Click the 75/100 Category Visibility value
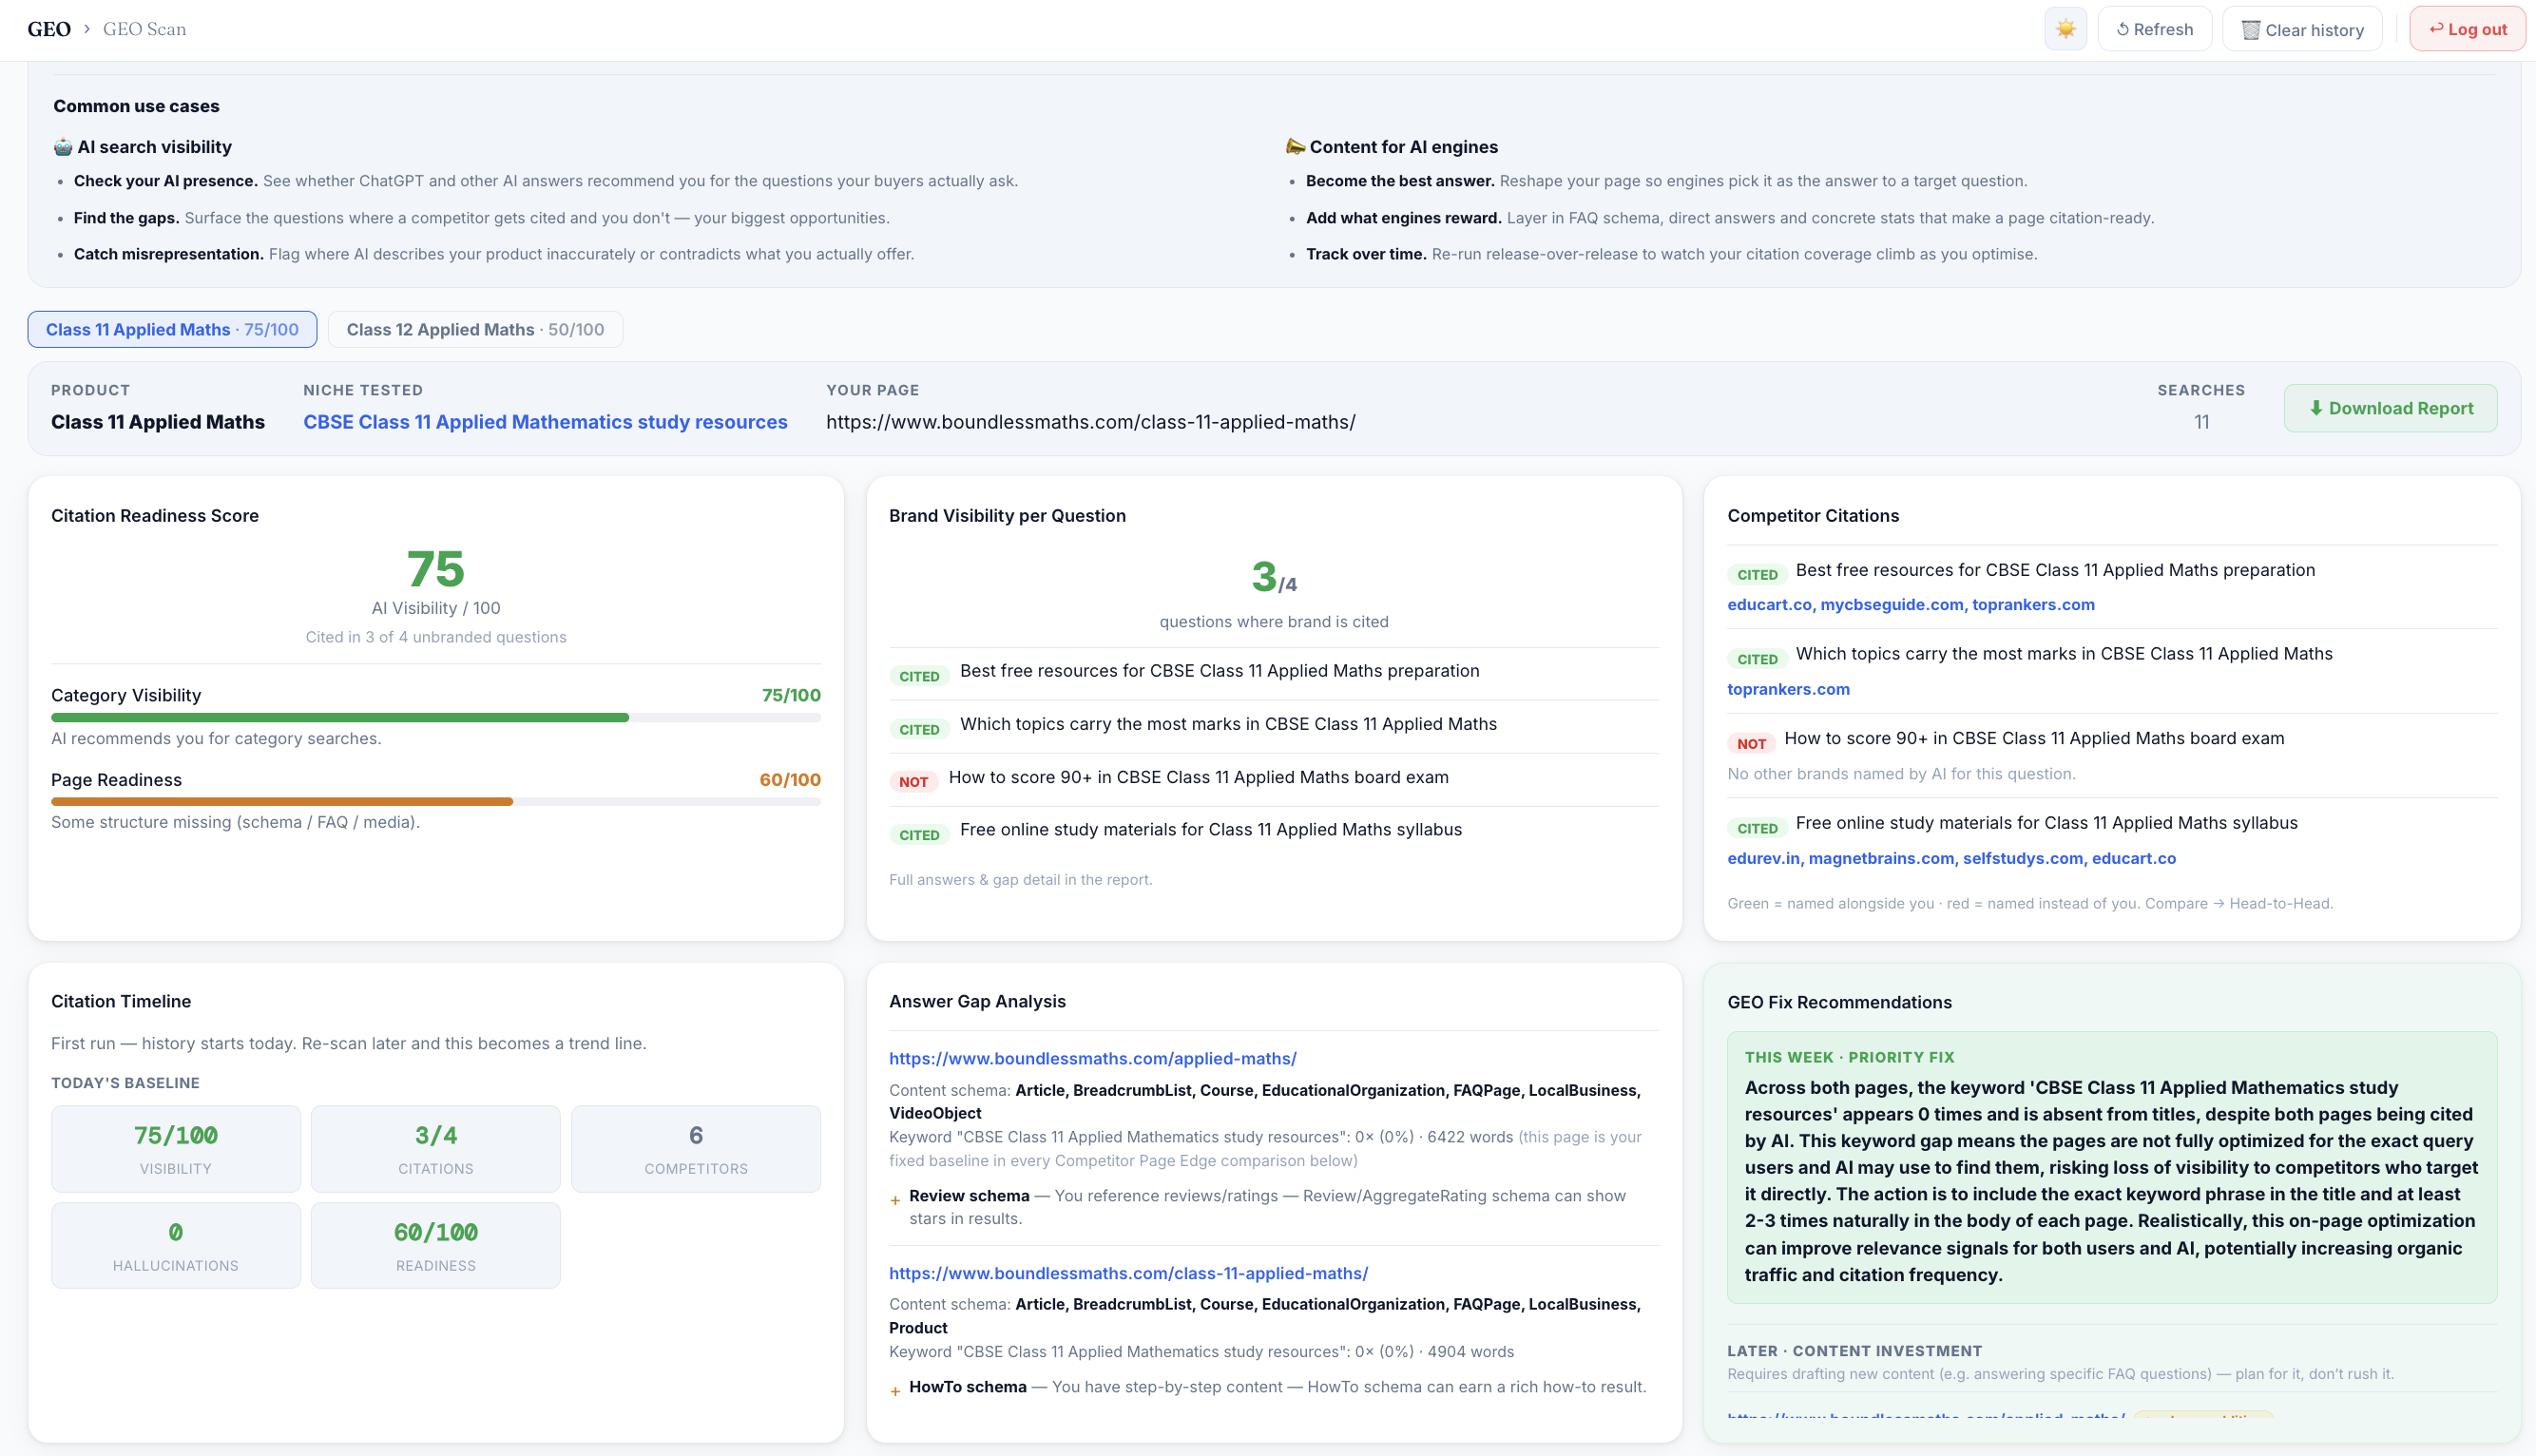The image size is (2536, 1456). pyautogui.click(x=791, y=695)
